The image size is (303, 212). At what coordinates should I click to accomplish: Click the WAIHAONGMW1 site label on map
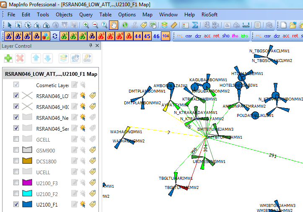tap(126, 132)
